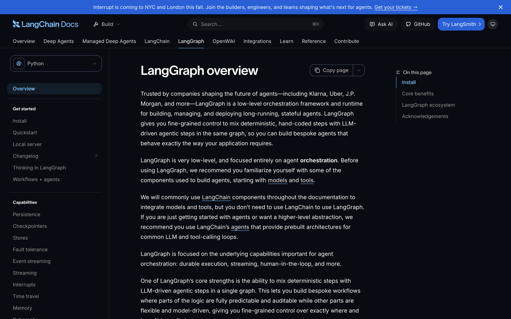Focus the Search input field

(x=256, y=24)
